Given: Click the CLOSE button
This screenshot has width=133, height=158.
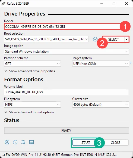Looking at the screenshot, I should coord(115,142).
